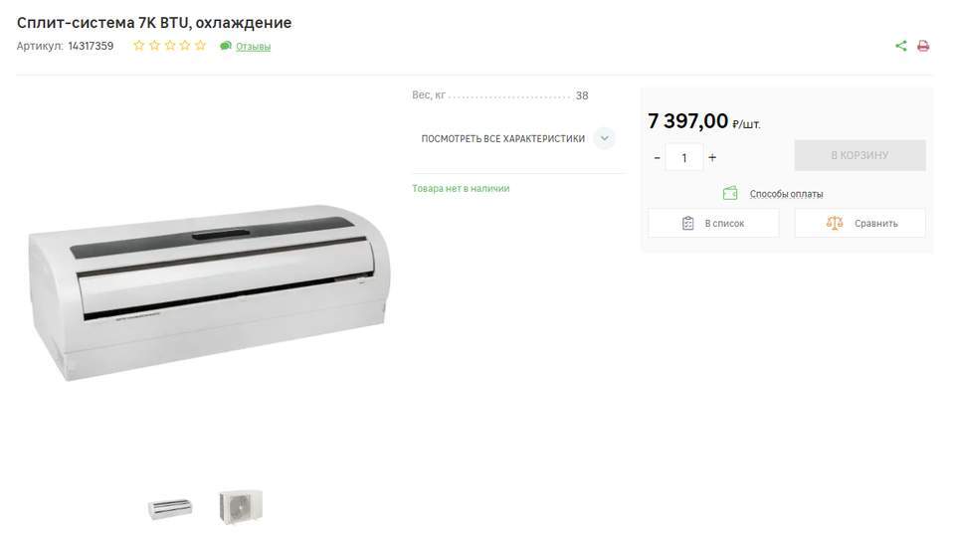The image size is (954, 542).
Task: Add item with В КОРЗИНУ button
Action: [x=859, y=155]
